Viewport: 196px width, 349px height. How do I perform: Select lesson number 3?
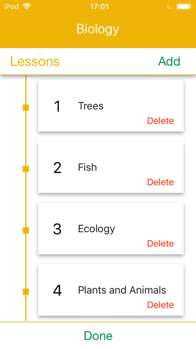[x=57, y=229]
